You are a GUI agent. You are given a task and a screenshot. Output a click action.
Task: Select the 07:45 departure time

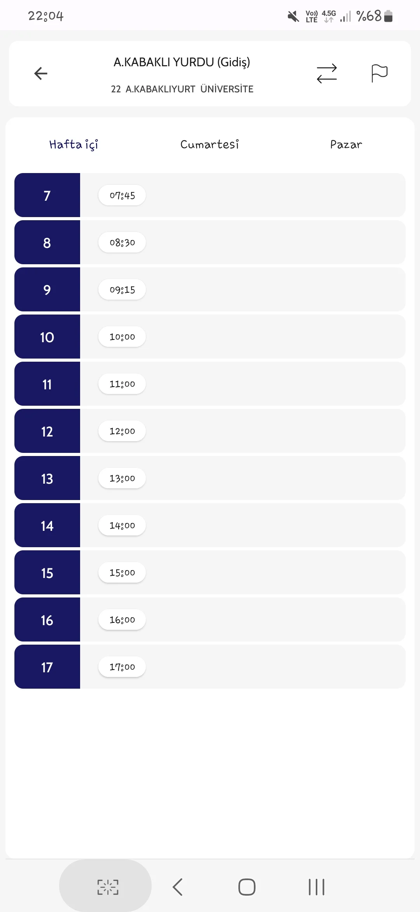coord(122,195)
